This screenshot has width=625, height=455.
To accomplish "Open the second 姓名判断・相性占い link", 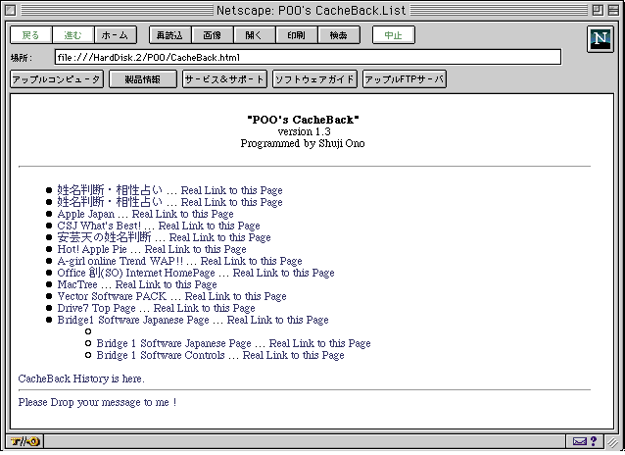I will click(110, 202).
